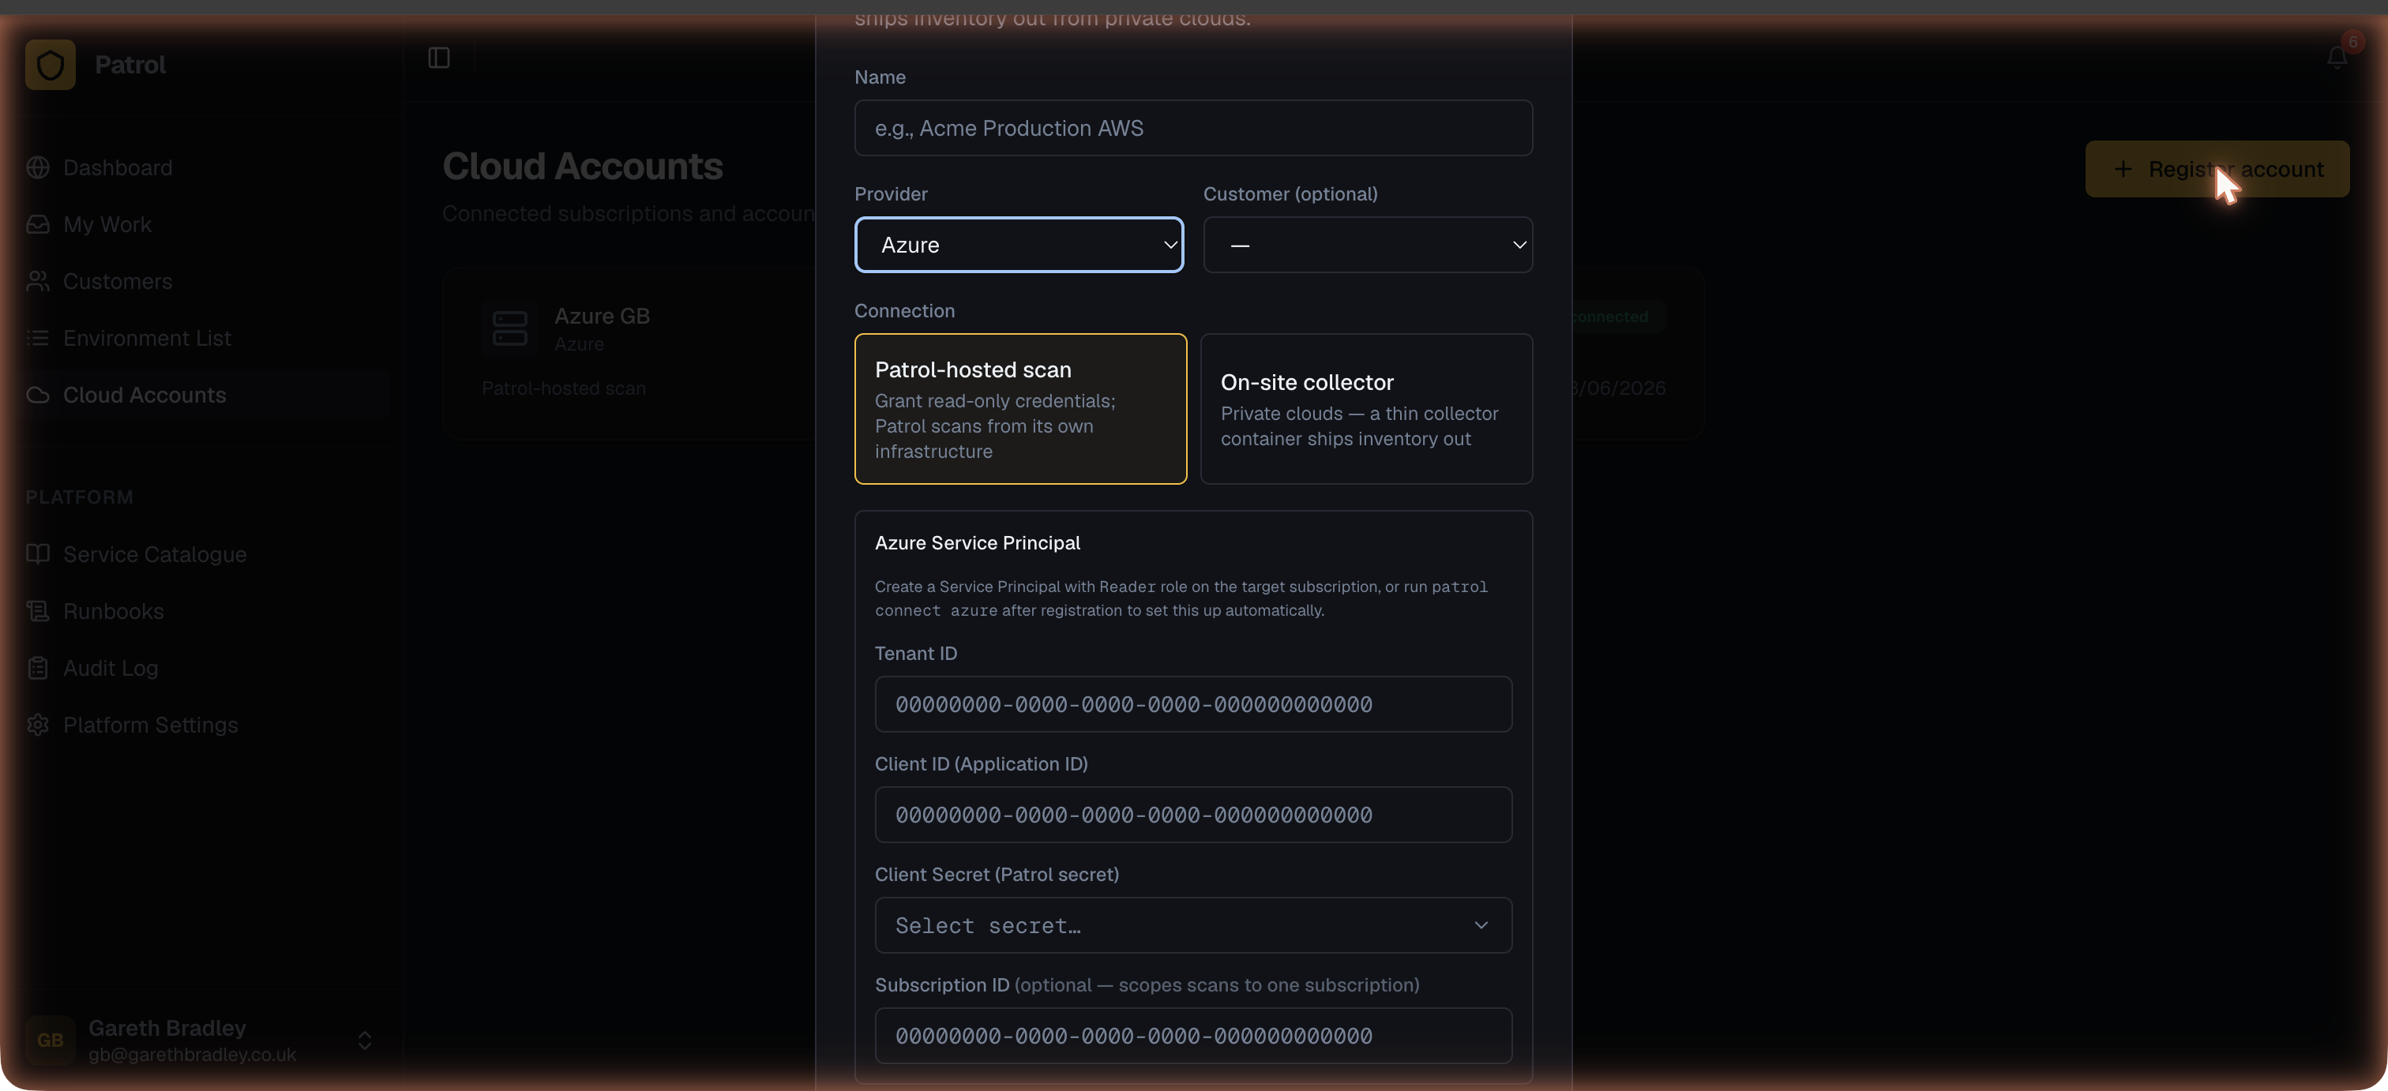Click the Customers people icon
The width and height of the screenshot is (2388, 1091).
point(38,281)
